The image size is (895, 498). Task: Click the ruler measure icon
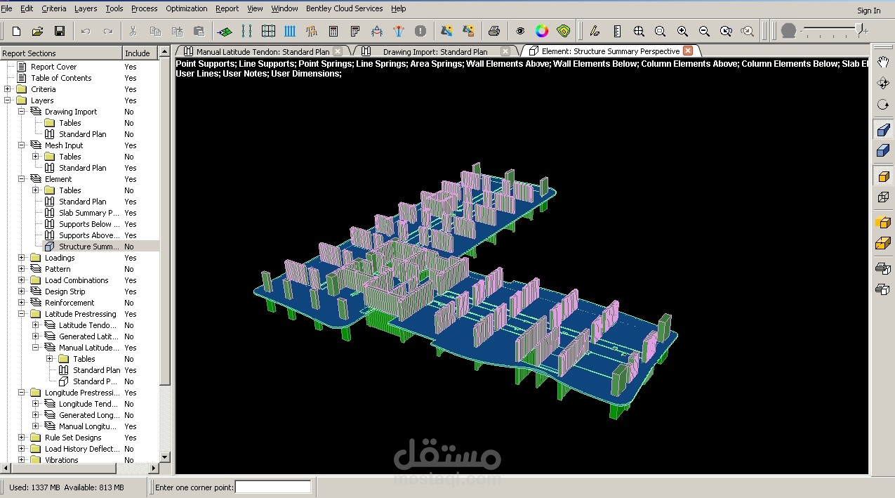[x=617, y=31]
